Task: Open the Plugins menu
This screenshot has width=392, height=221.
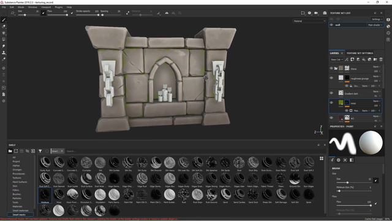Action: [x=59, y=7]
